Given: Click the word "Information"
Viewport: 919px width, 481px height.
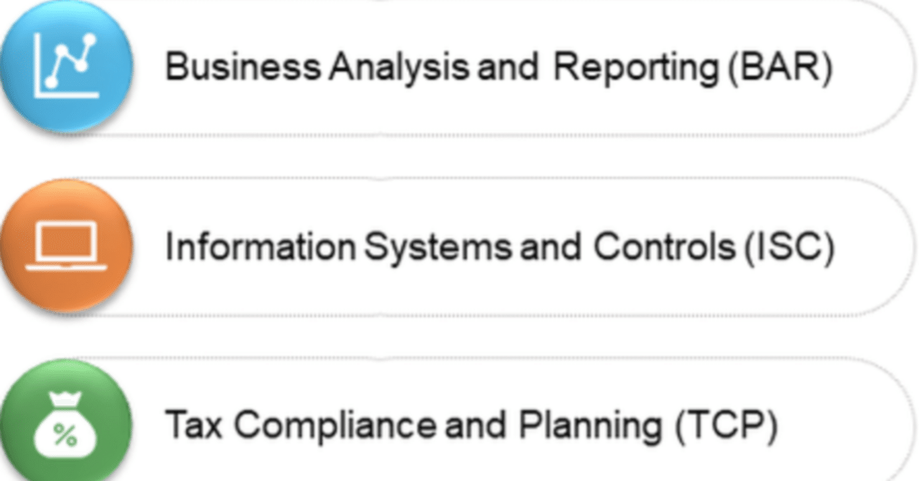Looking at the screenshot, I should [260, 248].
